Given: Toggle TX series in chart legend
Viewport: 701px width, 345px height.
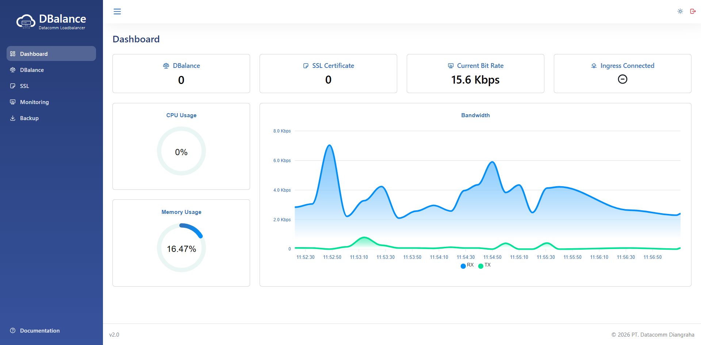Looking at the screenshot, I should [x=484, y=265].
